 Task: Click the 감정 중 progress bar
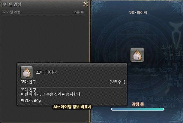point(138,109)
